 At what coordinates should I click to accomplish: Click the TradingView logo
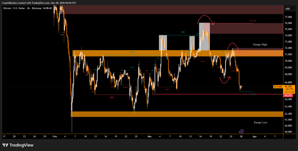pyautogui.click(x=18, y=145)
